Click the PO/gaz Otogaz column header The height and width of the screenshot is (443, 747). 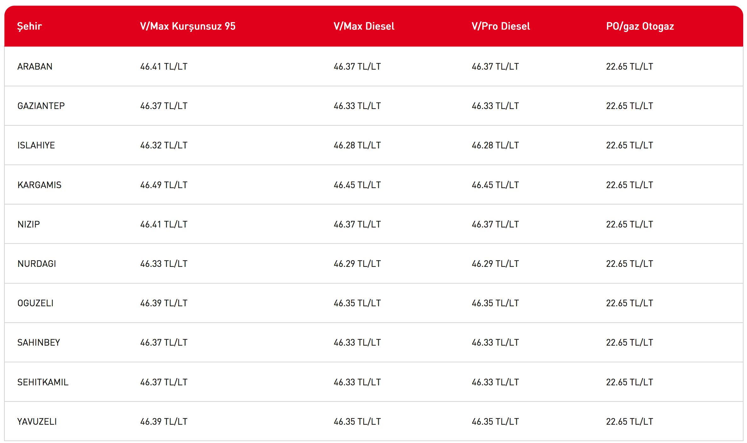click(640, 26)
